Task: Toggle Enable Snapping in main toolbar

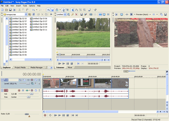Action: 48,10
